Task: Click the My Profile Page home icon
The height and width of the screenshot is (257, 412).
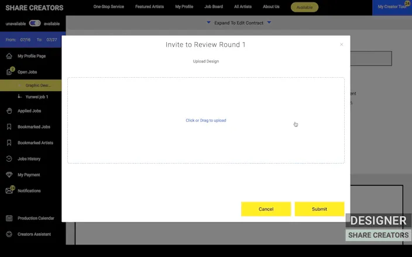Action: pyautogui.click(x=9, y=56)
